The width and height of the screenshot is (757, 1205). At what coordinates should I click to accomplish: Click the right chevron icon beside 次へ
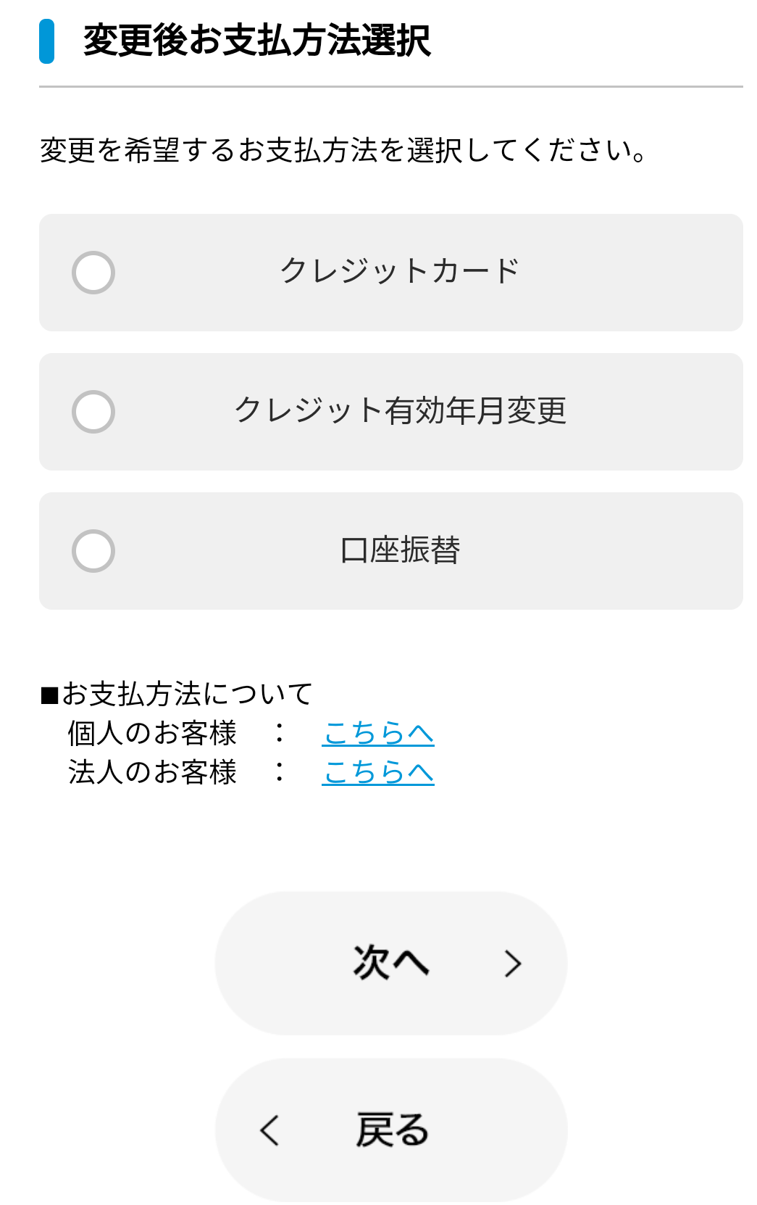(513, 964)
